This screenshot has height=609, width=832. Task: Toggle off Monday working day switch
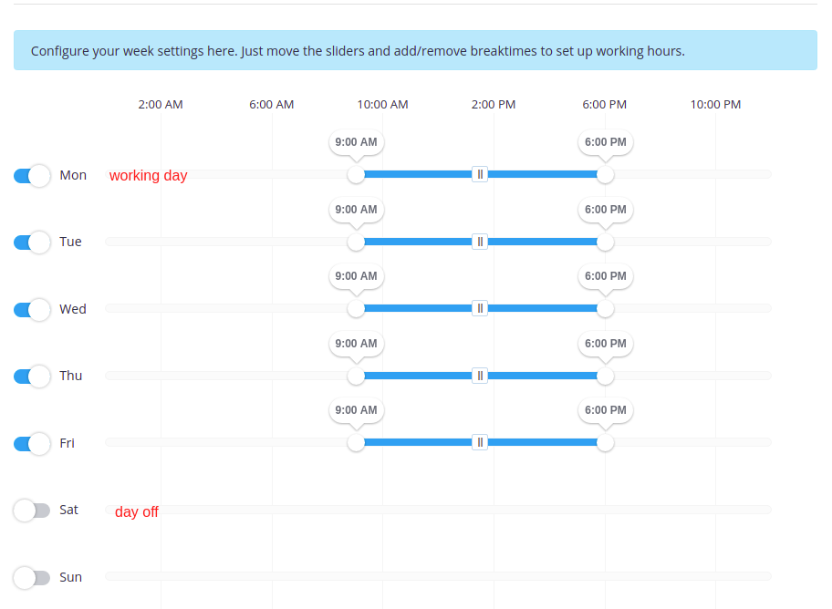click(32, 175)
